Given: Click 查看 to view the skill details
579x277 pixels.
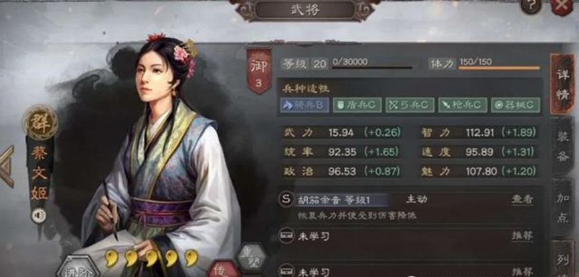Looking at the screenshot, I should click(523, 199).
